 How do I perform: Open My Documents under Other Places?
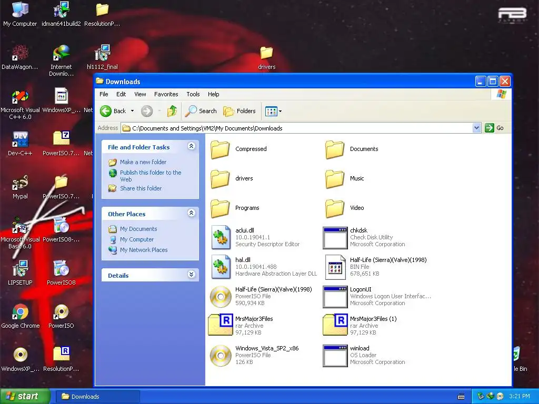138,229
